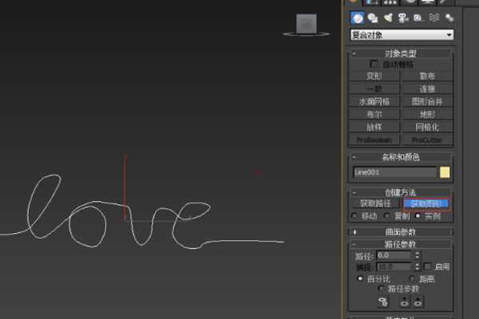Select the Cameras category icon

(x=403, y=18)
